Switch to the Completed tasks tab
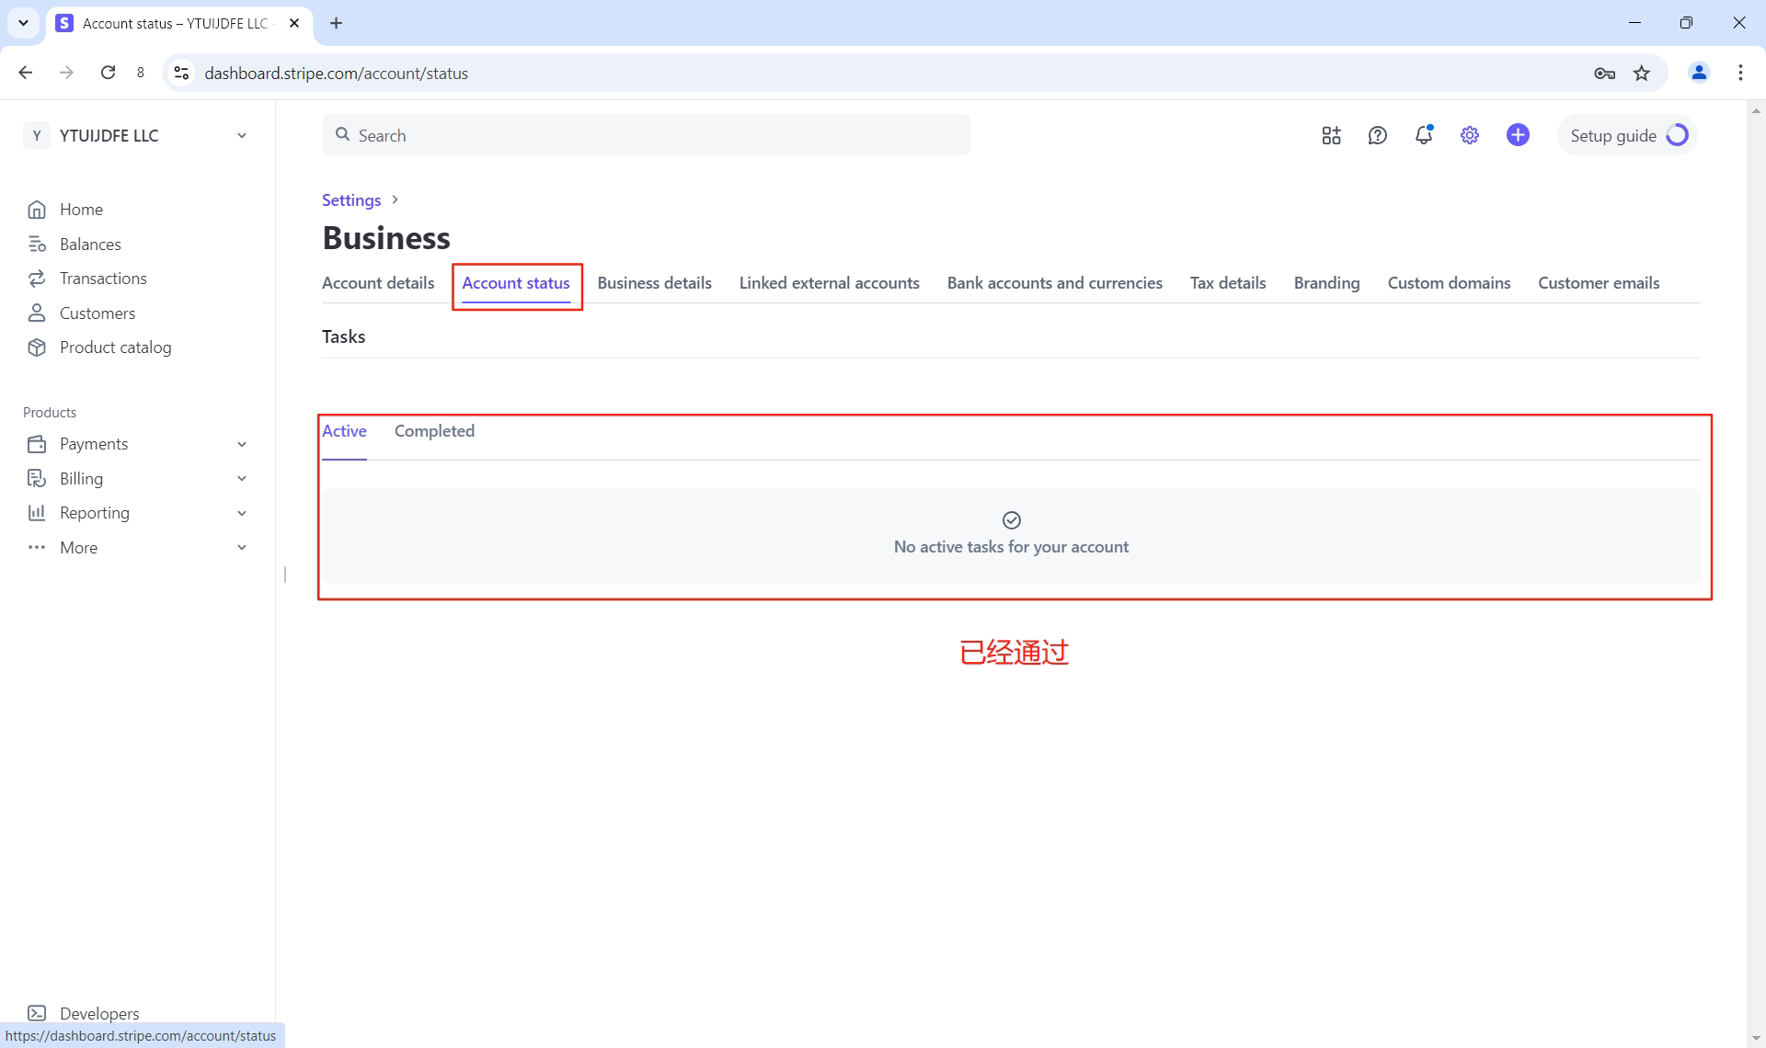This screenshot has width=1766, height=1048. pos(433,430)
